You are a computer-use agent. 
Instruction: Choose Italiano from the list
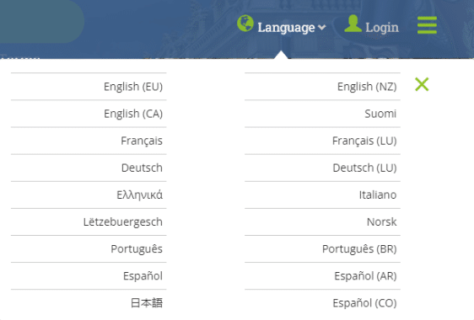pos(322,195)
